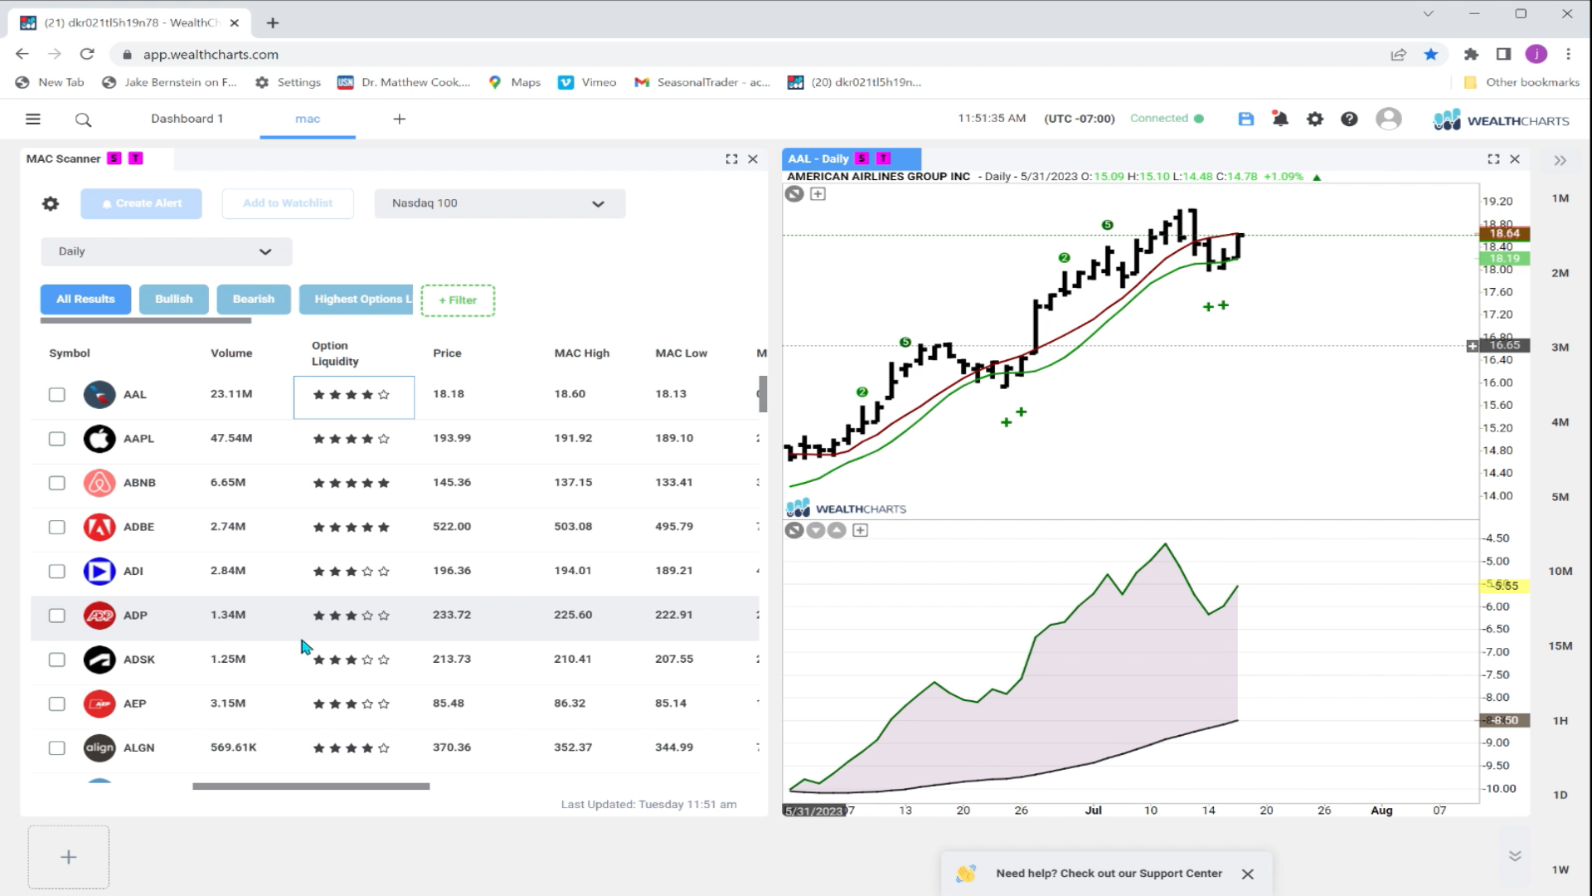Tick the ADSK row checkbox

(x=56, y=660)
